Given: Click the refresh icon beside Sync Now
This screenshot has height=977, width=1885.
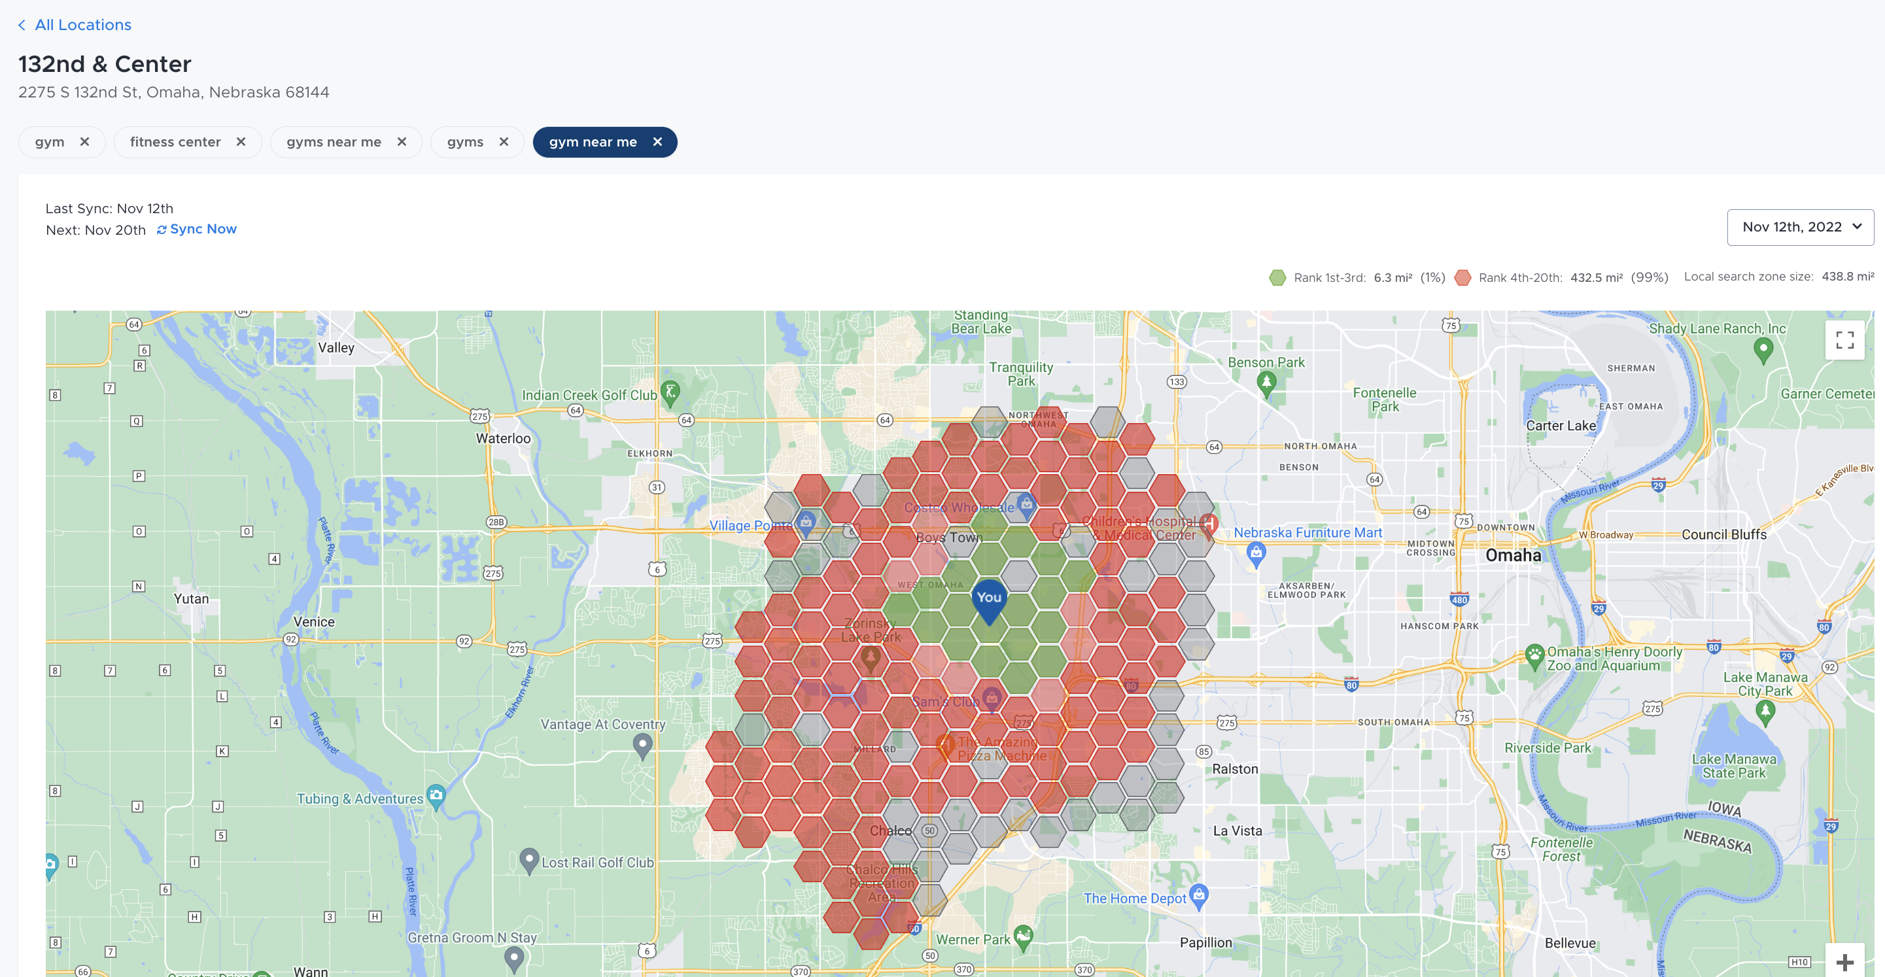Looking at the screenshot, I should coord(162,229).
